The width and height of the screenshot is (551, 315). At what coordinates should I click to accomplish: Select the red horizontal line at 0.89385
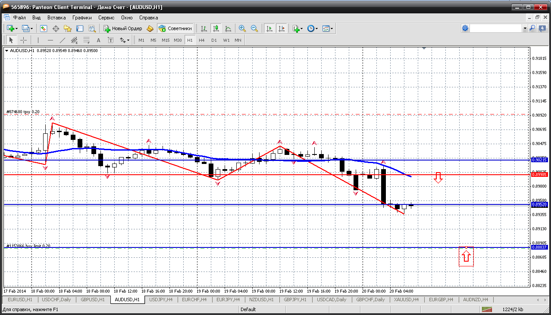tap(259, 175)
